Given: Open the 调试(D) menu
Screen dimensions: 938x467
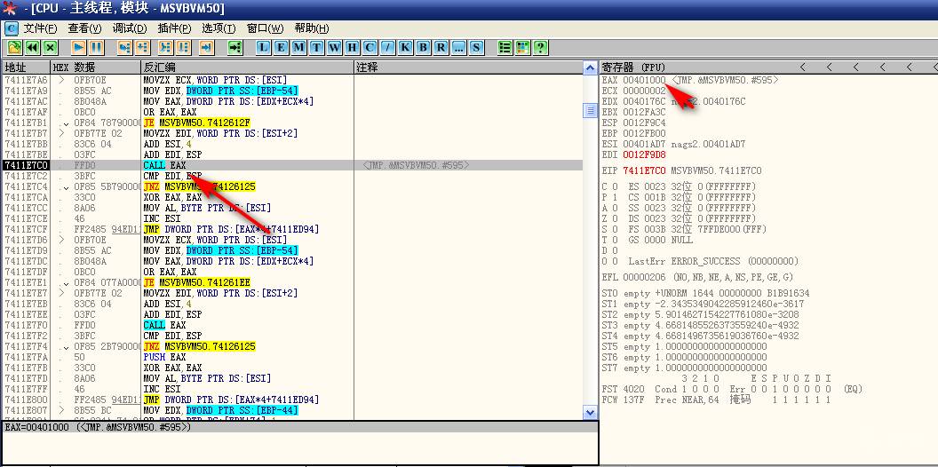Looking at the screenshot, I should point(129,28).
